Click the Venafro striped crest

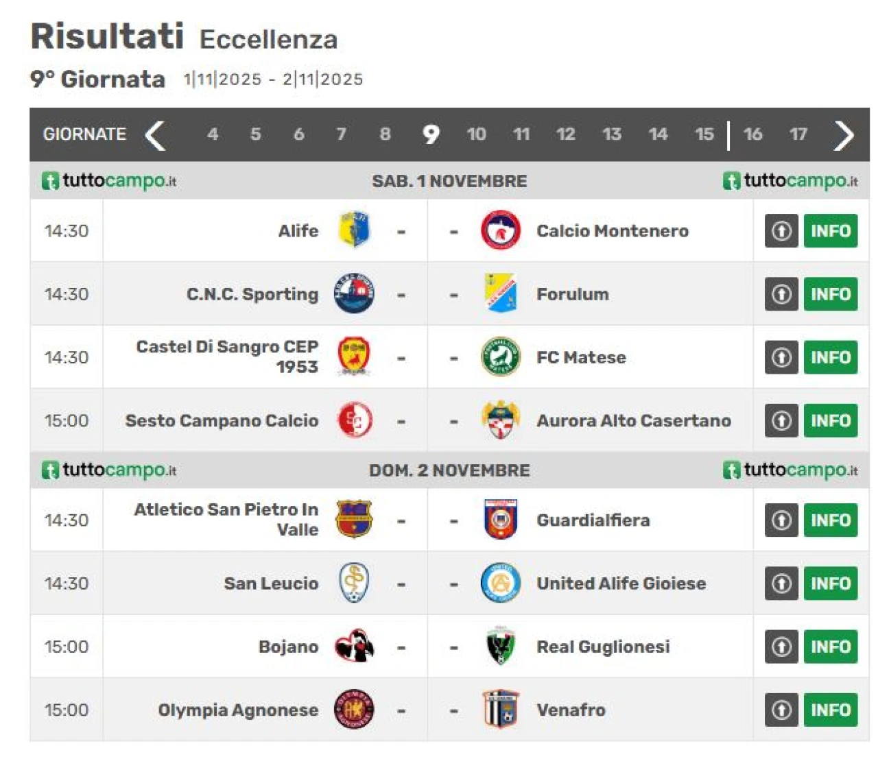click(x=500, y=710)
